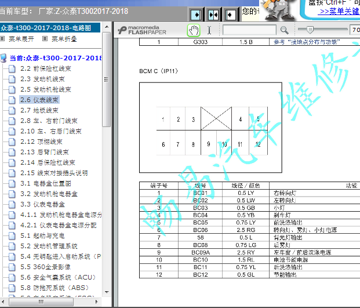Screen dimensions: 360x308
Task: Open tree item 2.15 线束对接插头说明
Action: (54, 173)
